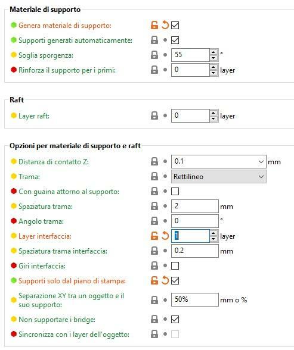Viewport: 294px width, 350px height.
Task: Enable Con guaina attorno al supporto checkbox
Action: coord(175,191)
